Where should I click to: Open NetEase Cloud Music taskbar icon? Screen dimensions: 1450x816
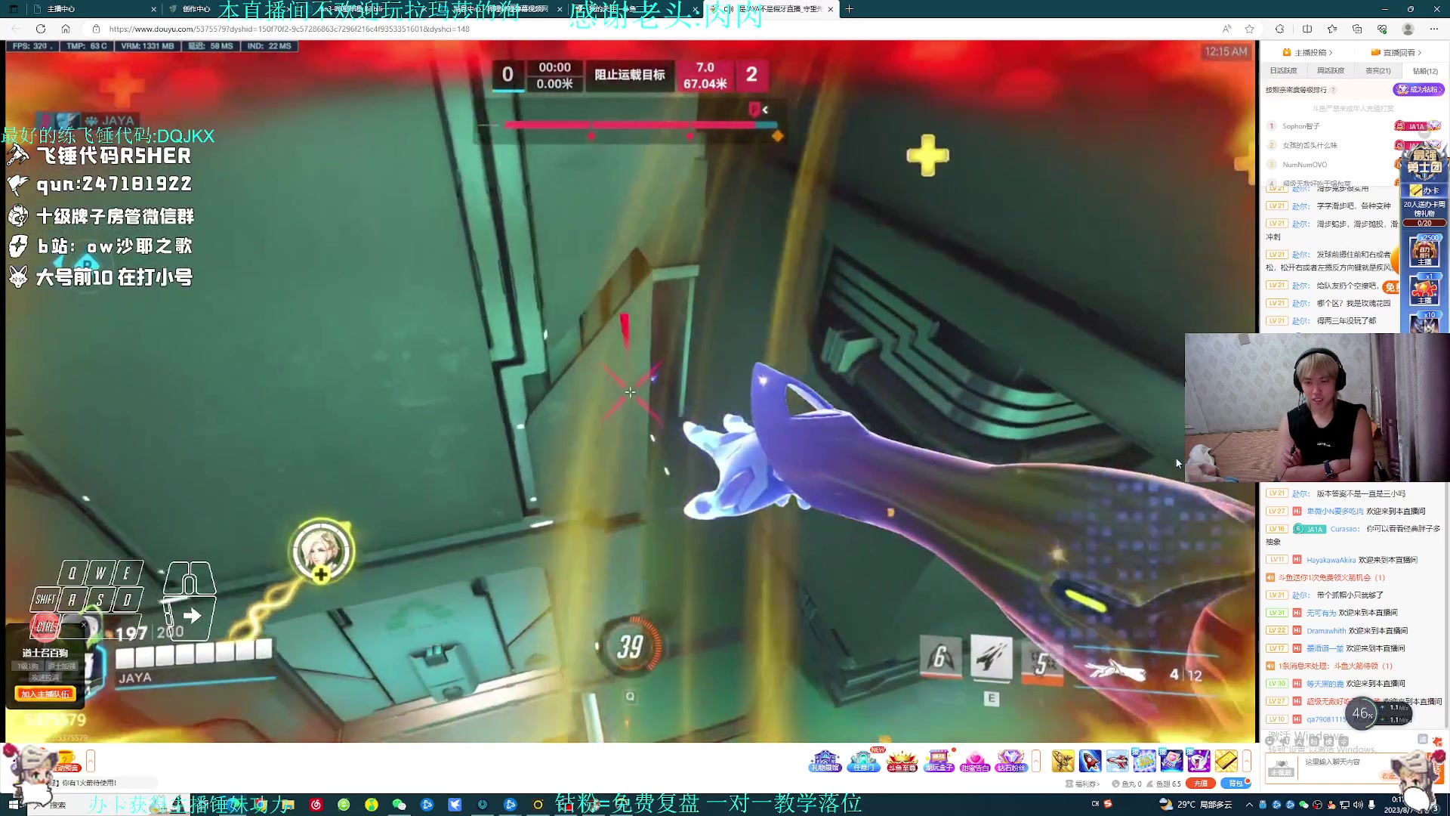(x=316, y=805)
